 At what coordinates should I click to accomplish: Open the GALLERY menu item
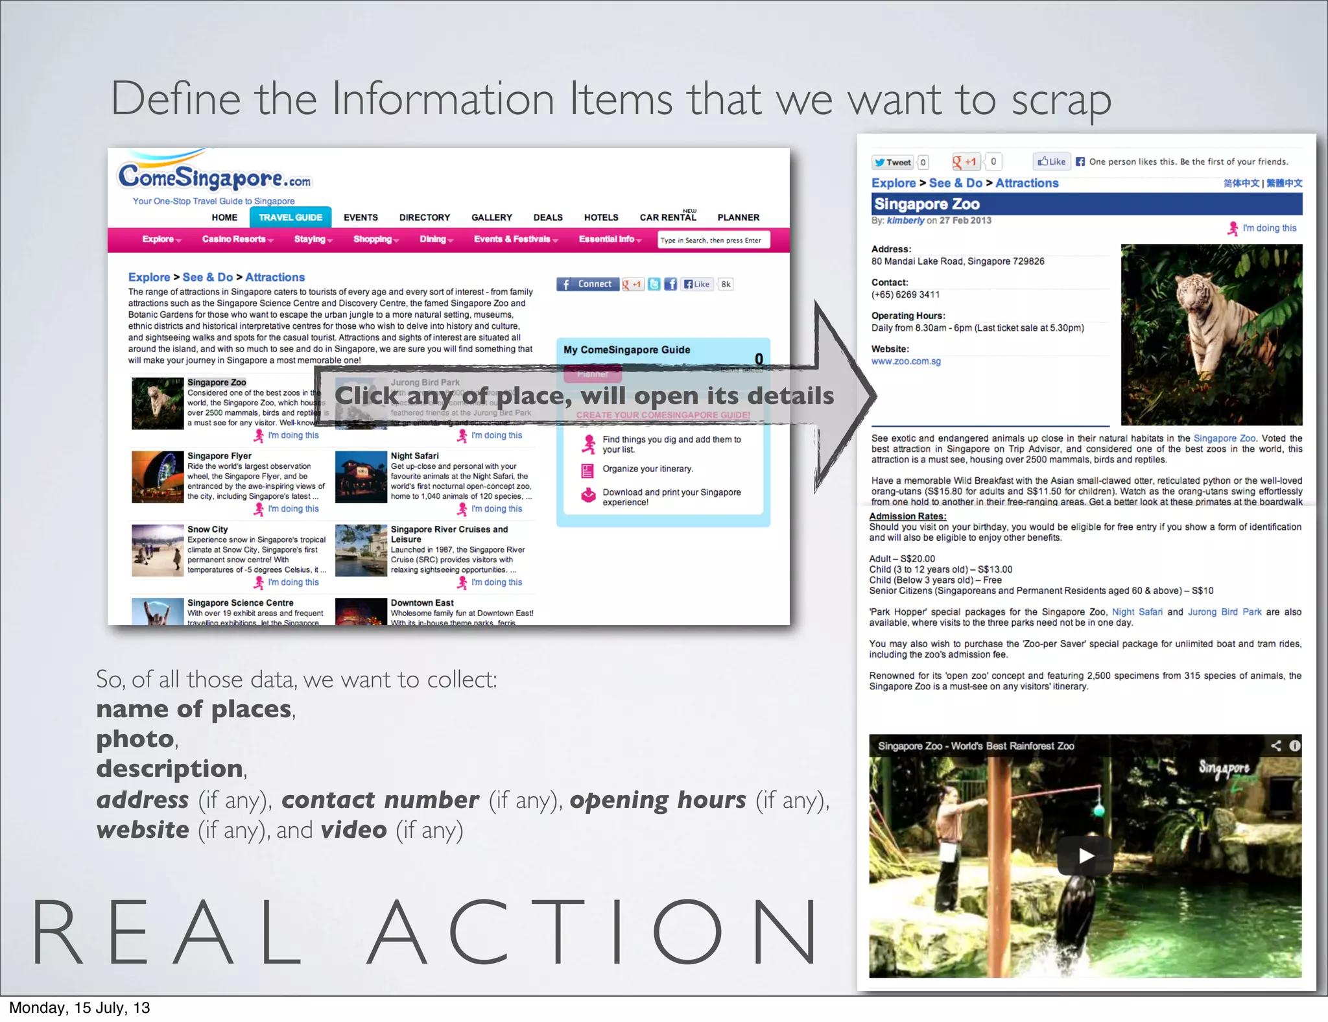point(492,217)
